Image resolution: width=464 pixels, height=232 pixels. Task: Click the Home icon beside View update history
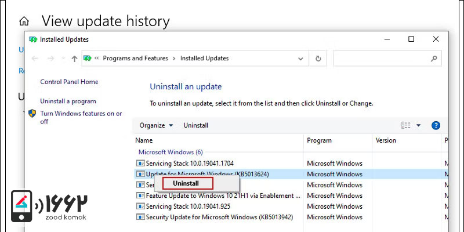[24, 21]
